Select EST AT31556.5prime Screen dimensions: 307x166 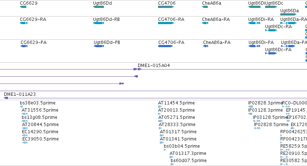click(x=40, y=110)
